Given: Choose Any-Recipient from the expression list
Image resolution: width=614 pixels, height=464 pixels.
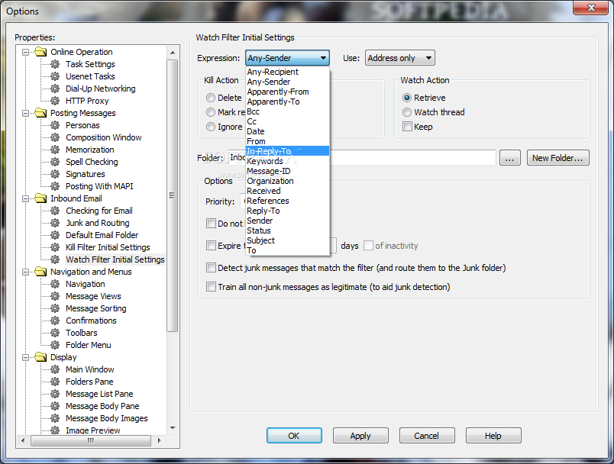Looking at the screenshot, I should [287, 72].
